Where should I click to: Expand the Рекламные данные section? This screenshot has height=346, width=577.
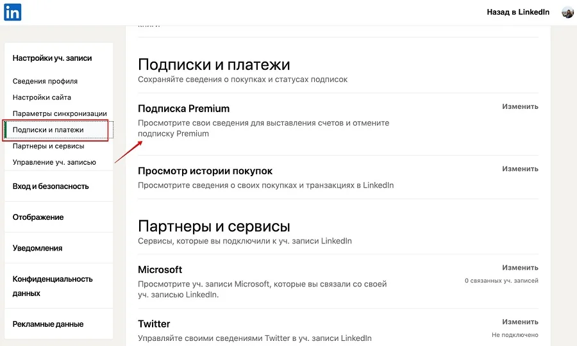coord(48,324)
